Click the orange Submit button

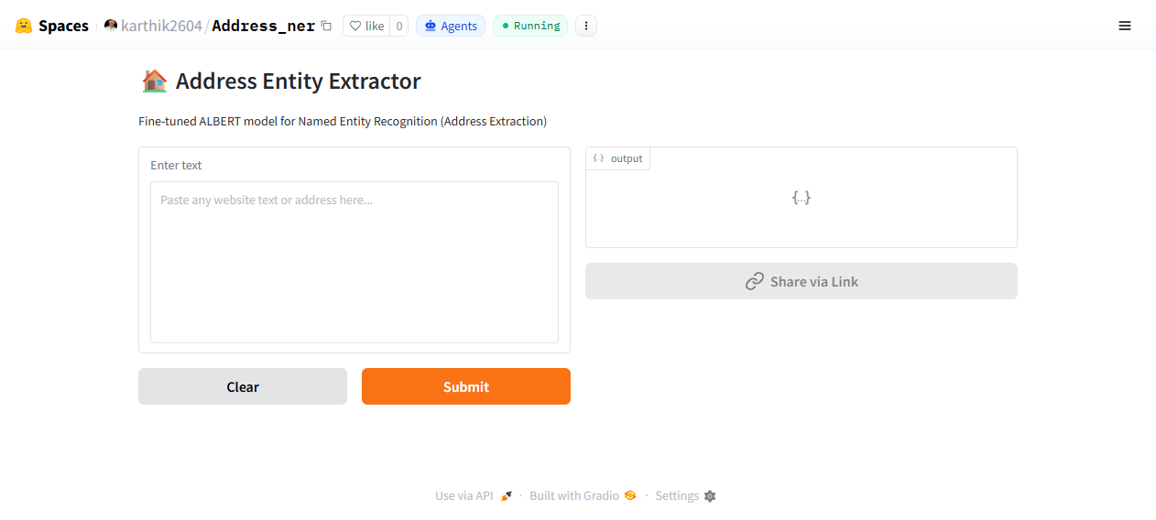point(466,386)
